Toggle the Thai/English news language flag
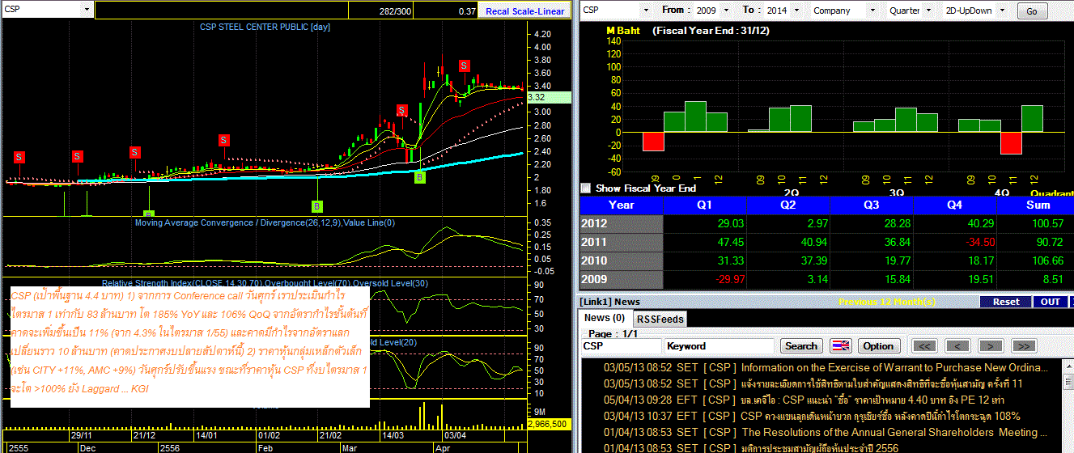The width and height of the screenshot is (1074, 453). click(x=841, y=345)
